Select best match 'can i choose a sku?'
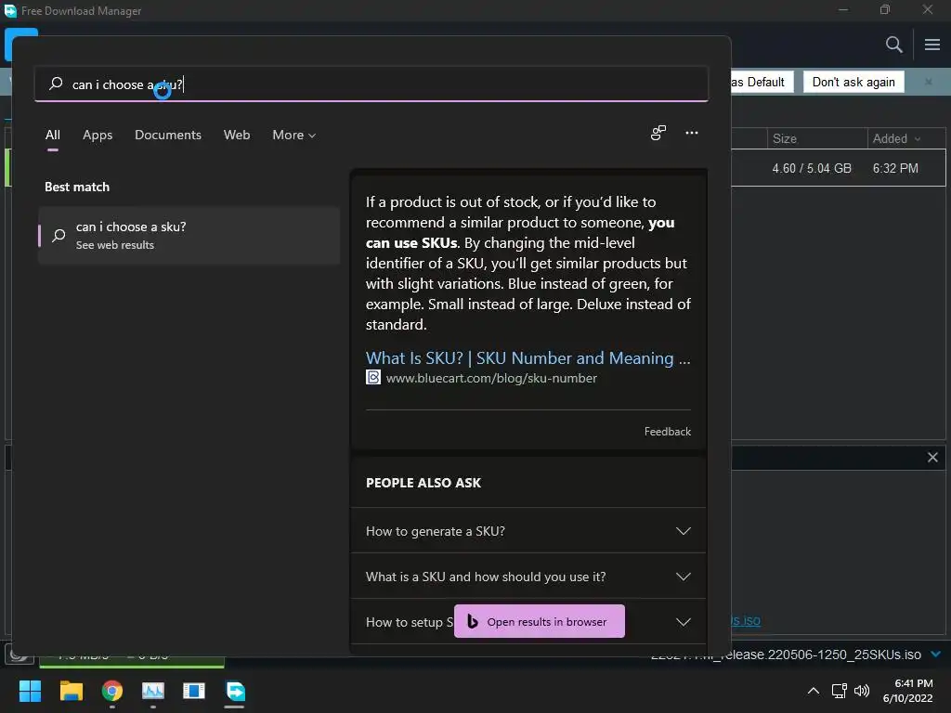Image resolution: width=951 pixels, height=713 pixels. coord(189,235)
